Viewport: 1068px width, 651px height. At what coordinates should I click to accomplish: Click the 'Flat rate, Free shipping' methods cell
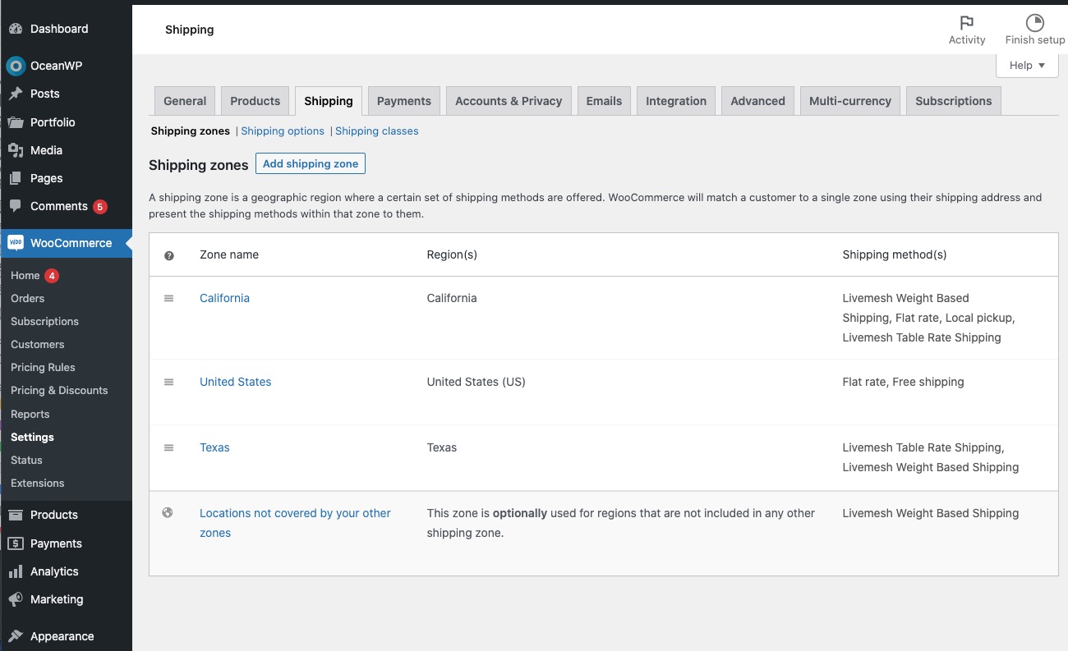903,382
